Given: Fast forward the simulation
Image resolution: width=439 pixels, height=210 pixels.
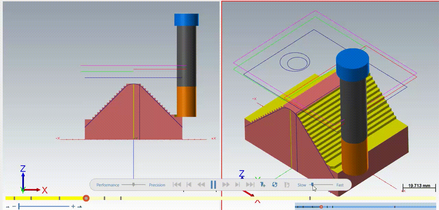Looking at the screenshot, I should [x=226, y=185].
